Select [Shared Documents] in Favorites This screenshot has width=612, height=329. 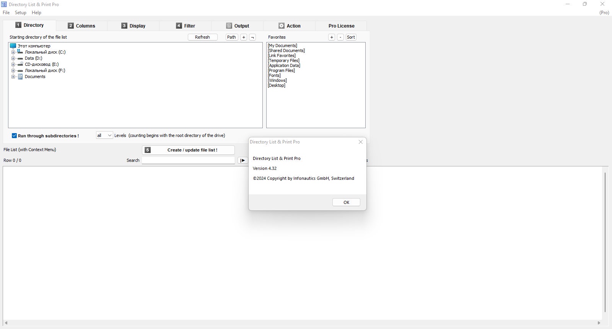point(286,50)
